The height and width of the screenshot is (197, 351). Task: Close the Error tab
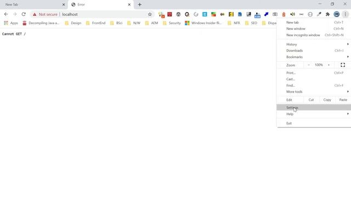(x=129, y=4)
